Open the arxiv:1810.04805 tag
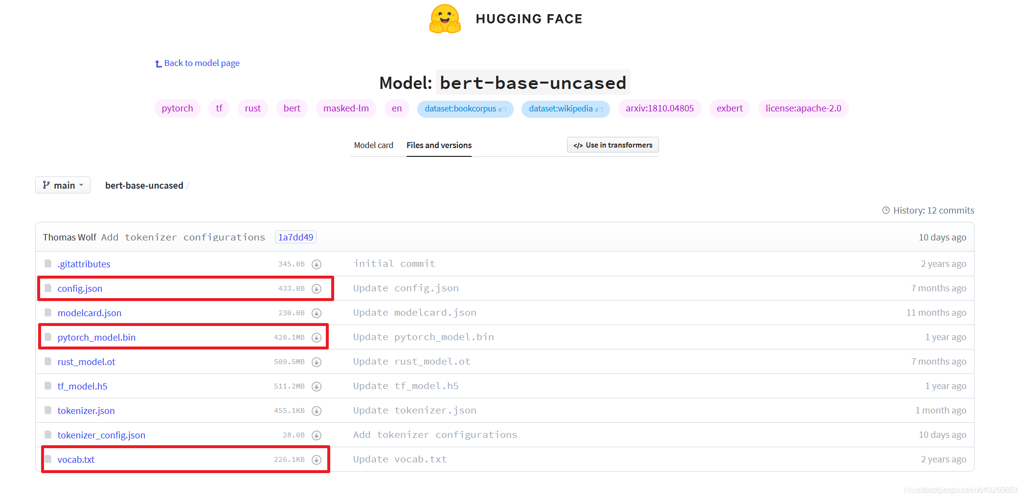This screenshot has height=499, width=1022. tap(659, 108)
